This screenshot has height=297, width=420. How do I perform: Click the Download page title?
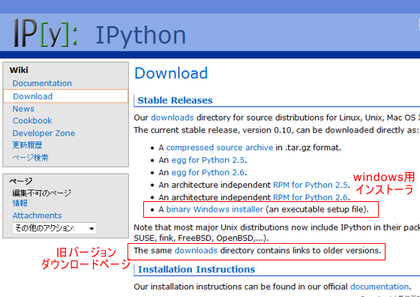click(x=171, y=73)
